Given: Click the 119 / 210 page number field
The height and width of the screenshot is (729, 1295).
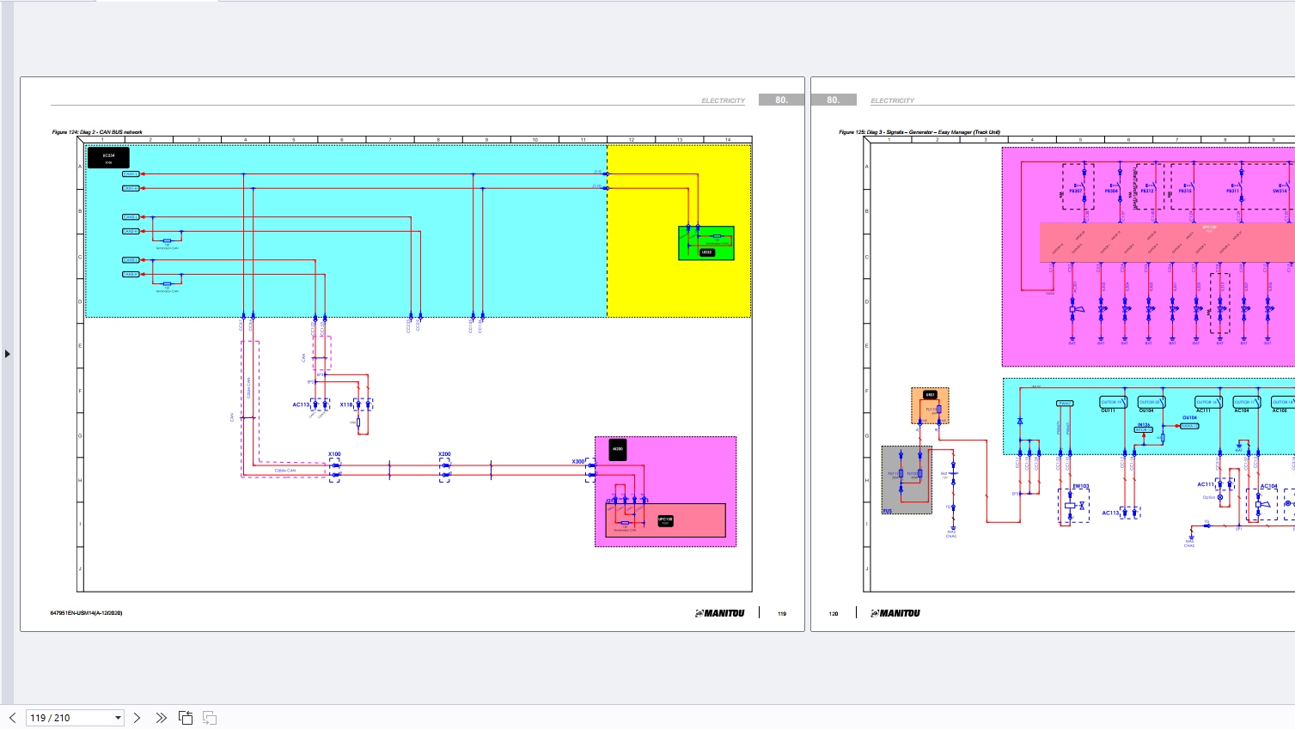Looking at the screenshot, I should [69, 718].
